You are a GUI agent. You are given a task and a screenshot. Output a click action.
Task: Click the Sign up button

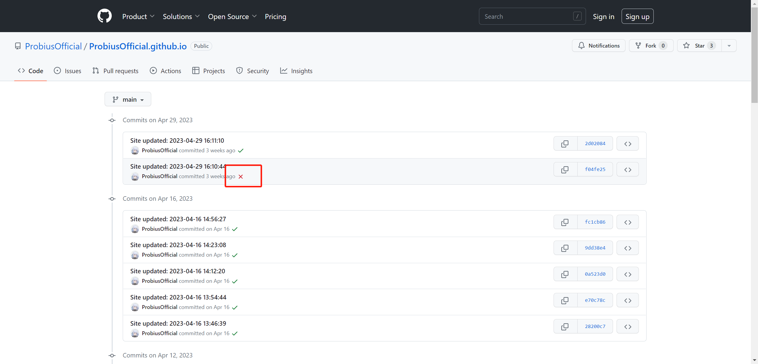click(x=637, y=17)
